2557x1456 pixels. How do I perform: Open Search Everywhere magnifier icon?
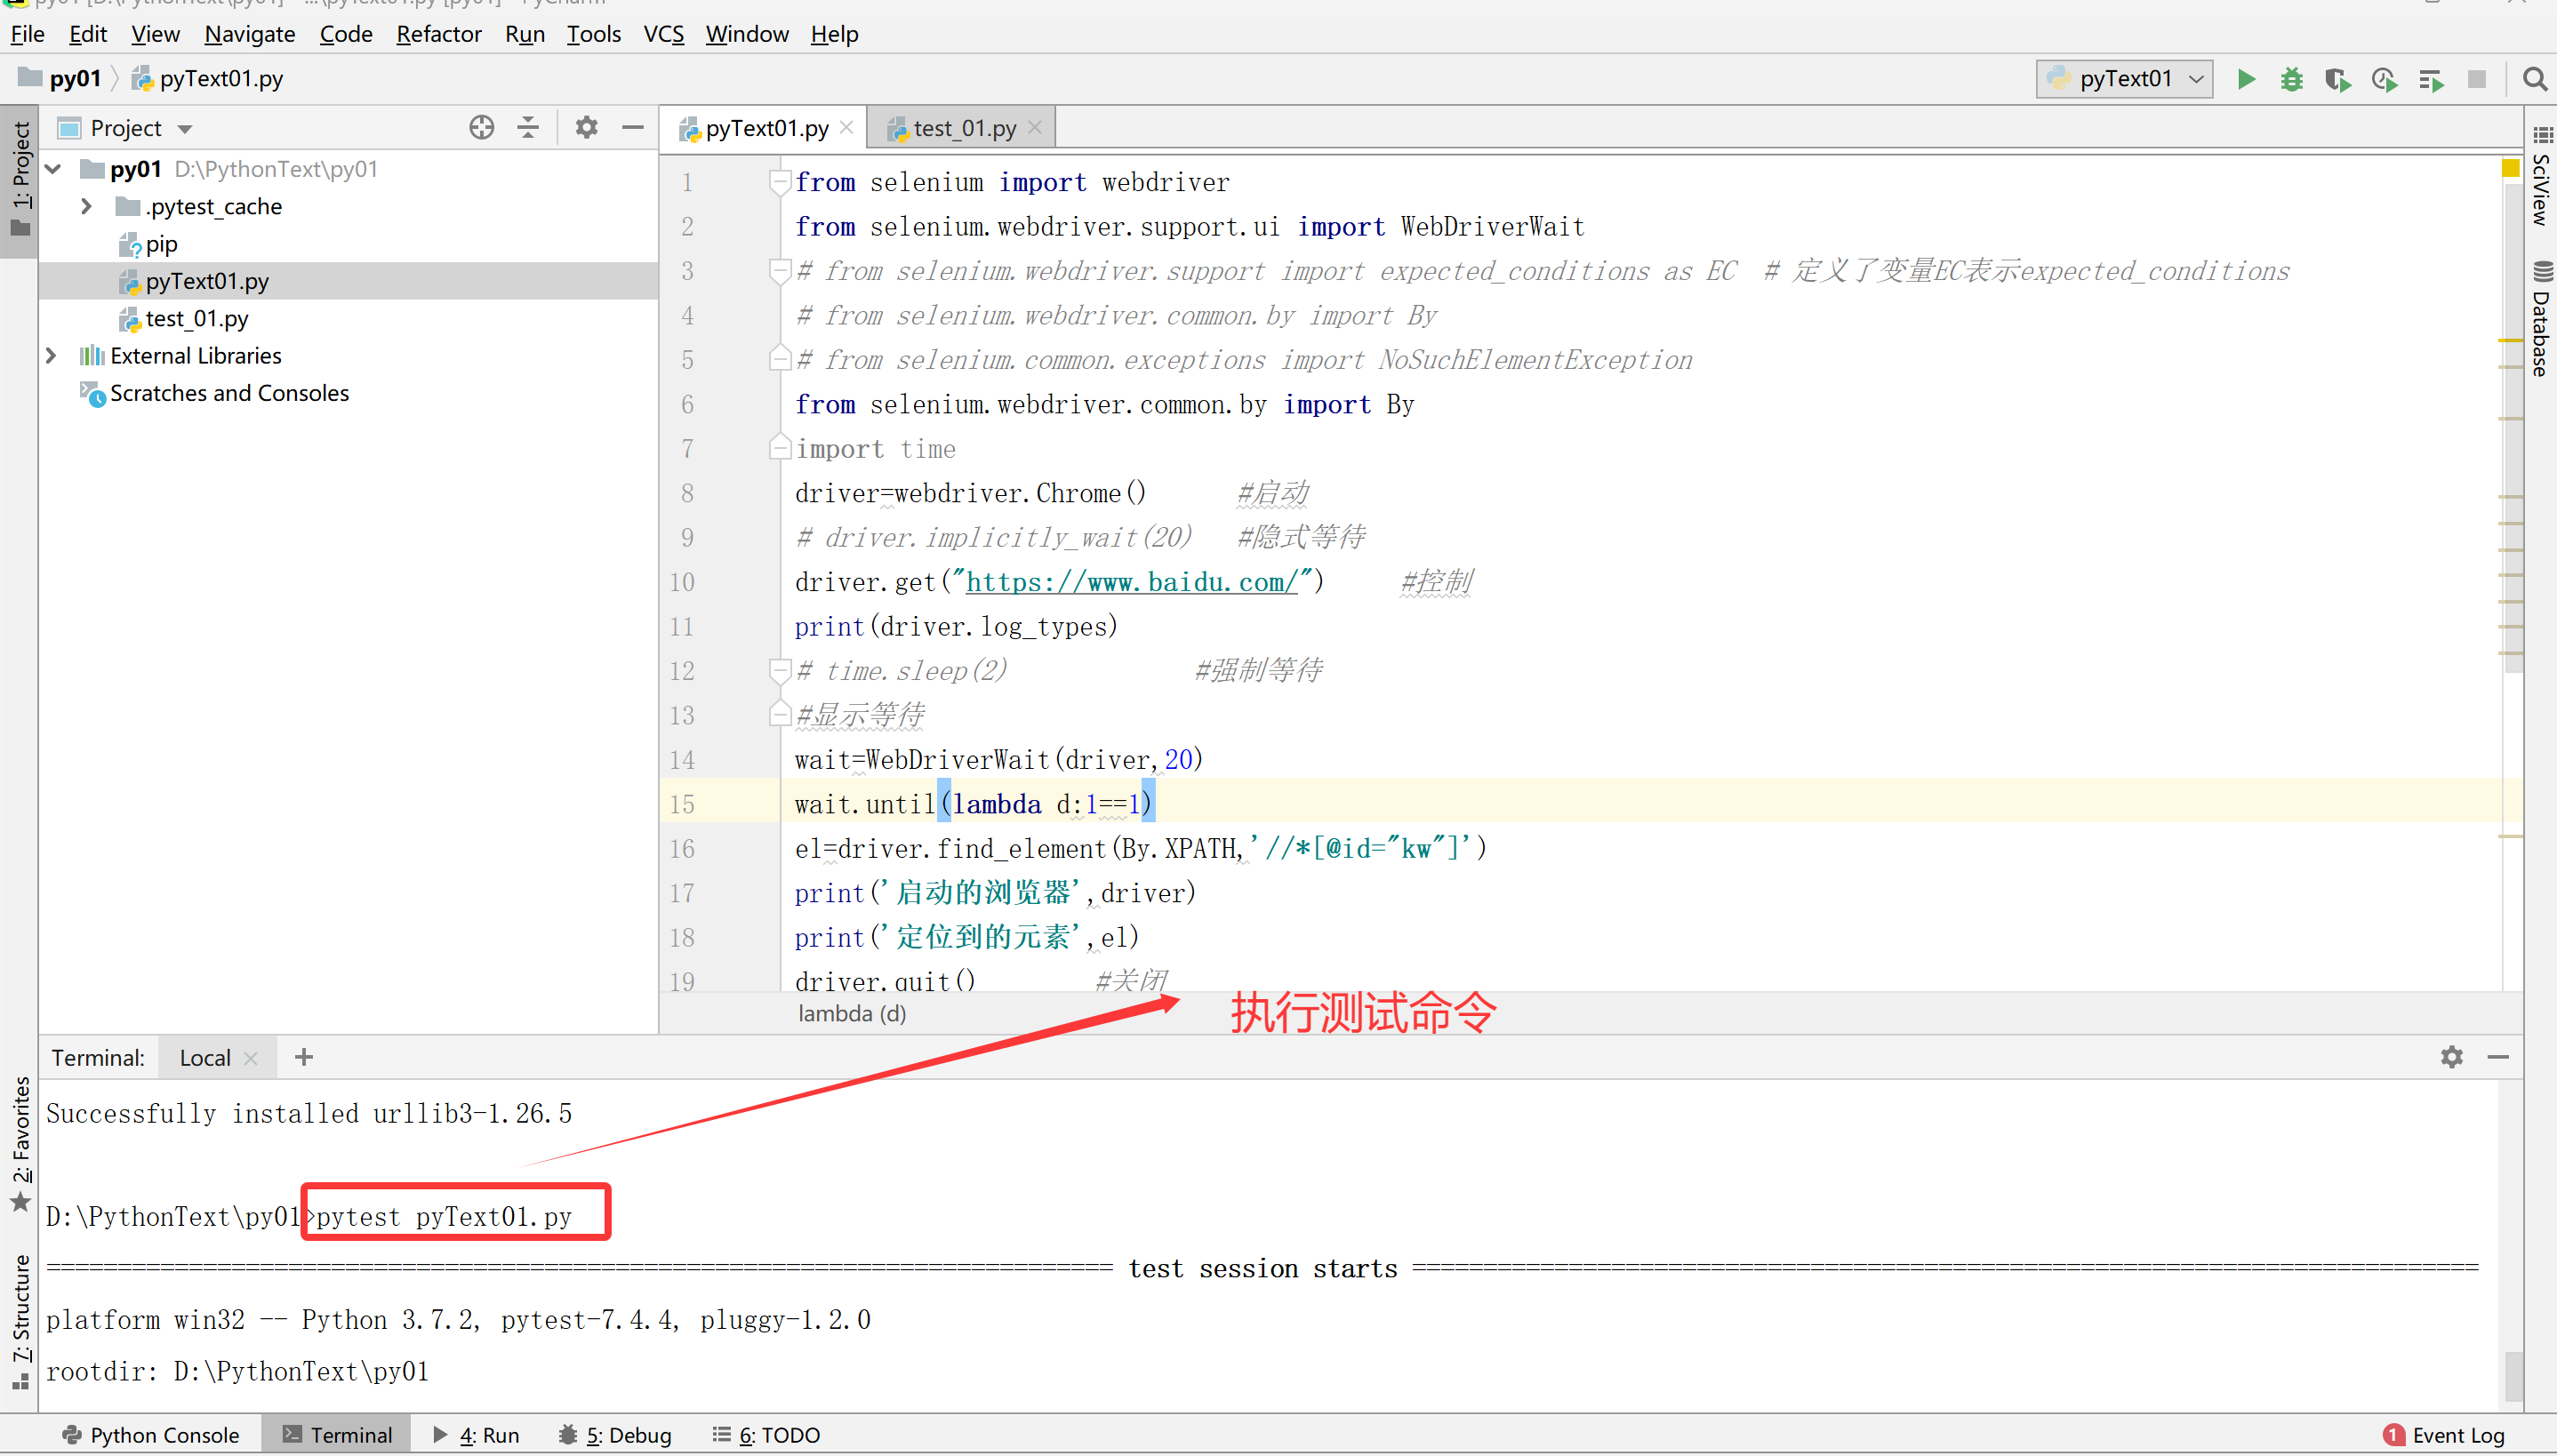coord(2535,79)
